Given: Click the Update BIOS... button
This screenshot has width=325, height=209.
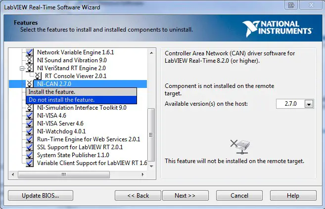Looking at the screenshot, I should coord(41,196).
